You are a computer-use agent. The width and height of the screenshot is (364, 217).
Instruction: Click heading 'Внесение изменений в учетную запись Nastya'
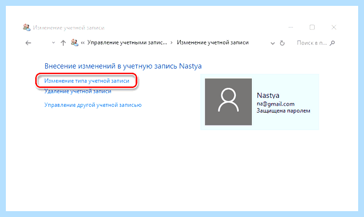123,66
